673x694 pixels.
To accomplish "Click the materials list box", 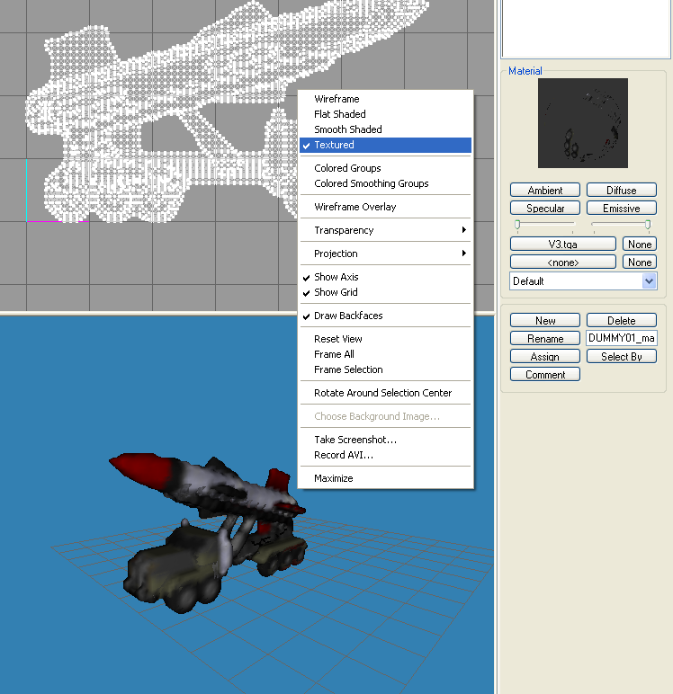I will 586,29.
